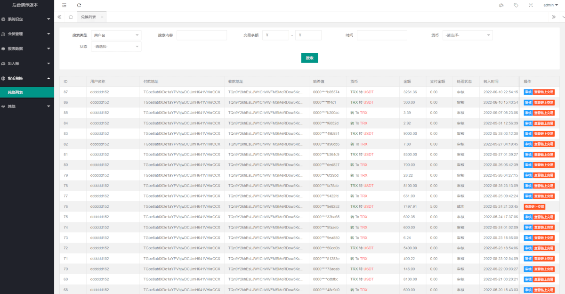The height and width of the screenshot is (294, 565).
Task: Collapse the sidebar with the menu fold icon
Action: coord(64,5)
